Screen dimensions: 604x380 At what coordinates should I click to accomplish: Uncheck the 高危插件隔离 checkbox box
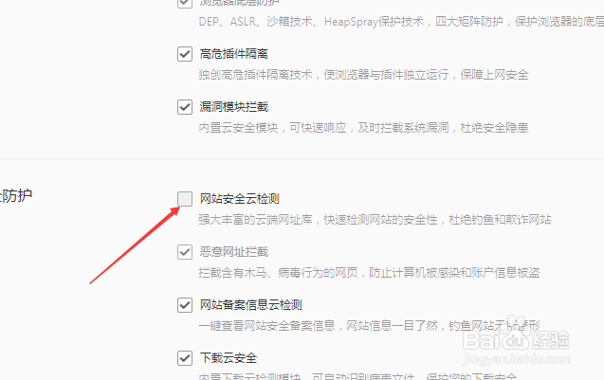tap(185, 54)
